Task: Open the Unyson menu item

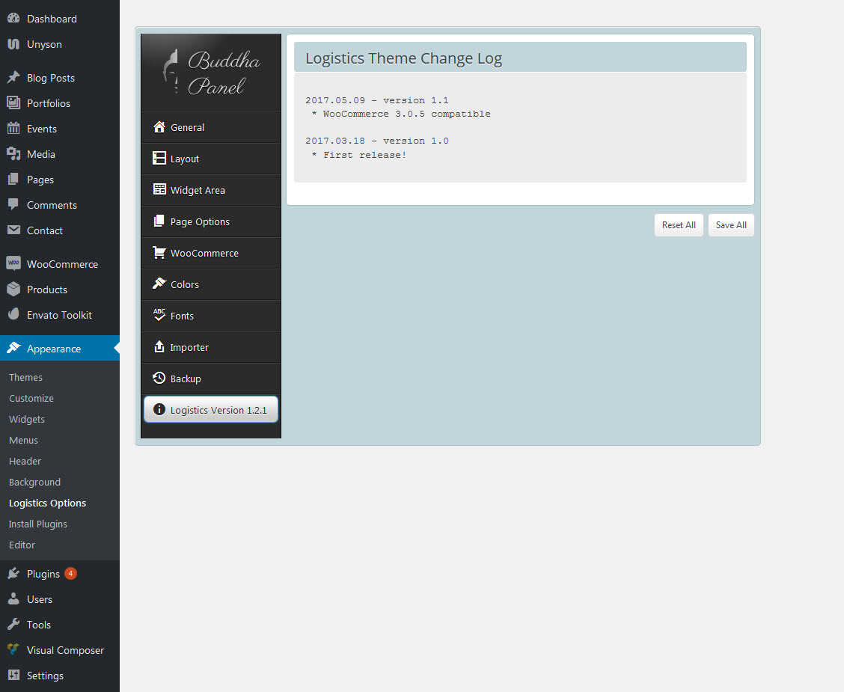Action: click(60, 44)
